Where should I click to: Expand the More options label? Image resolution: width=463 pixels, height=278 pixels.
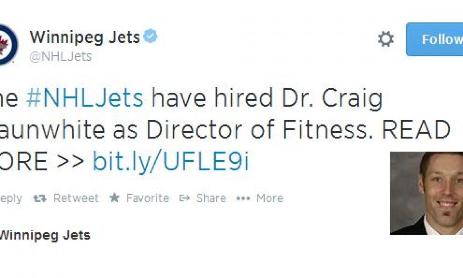pyautogui.click(x=270, y=198)
